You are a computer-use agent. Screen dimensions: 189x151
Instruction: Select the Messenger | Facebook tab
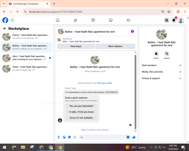(29, 4)
